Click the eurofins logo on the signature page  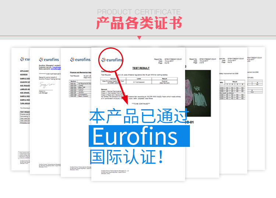point(49,60)
